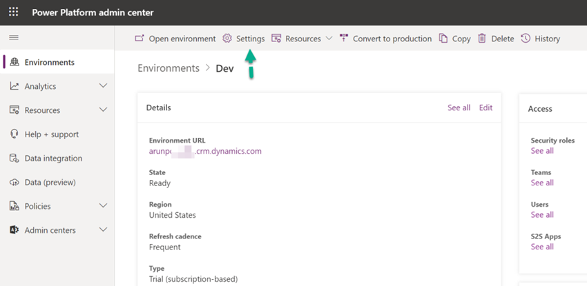Click the Resources toolbar icon

276,39
